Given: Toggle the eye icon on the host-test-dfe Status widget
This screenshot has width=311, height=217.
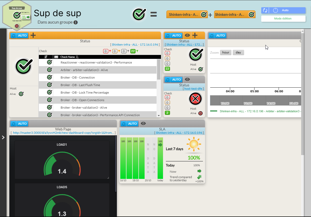Looking at the screenshot, I should [x=187, y=79].
